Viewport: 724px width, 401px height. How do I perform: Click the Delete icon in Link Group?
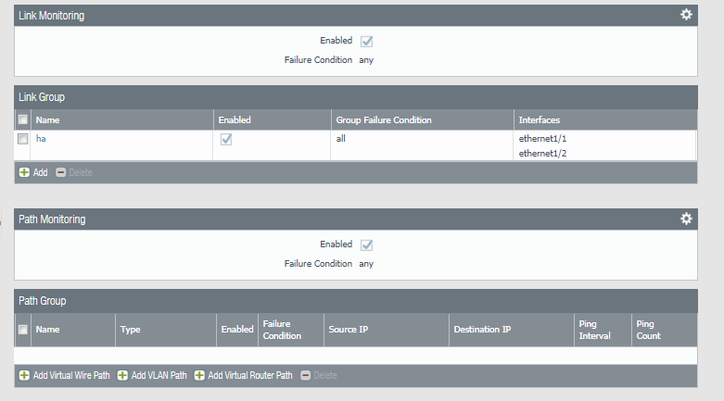[x=61, y=172]
